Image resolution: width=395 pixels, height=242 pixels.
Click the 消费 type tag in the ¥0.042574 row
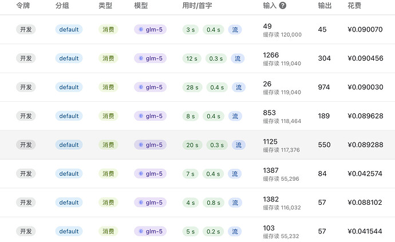pos(108,174)
